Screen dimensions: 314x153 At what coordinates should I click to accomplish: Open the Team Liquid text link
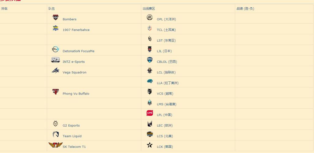pyautogui.click(x=72, y=136)
